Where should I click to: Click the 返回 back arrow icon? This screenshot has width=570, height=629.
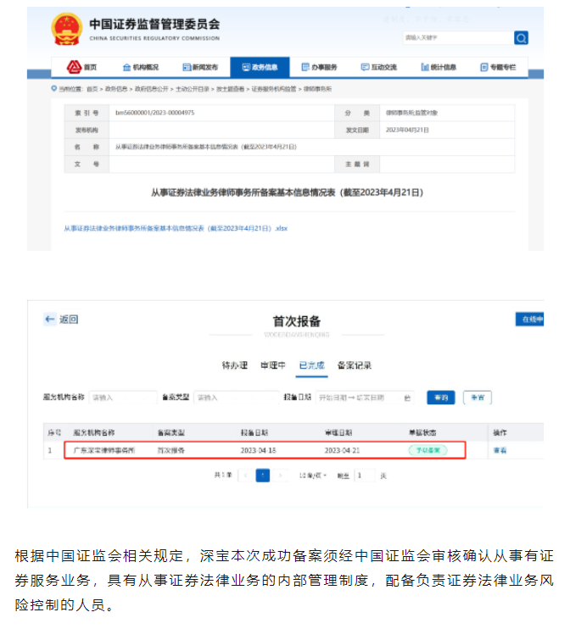[x=50, y=319]
